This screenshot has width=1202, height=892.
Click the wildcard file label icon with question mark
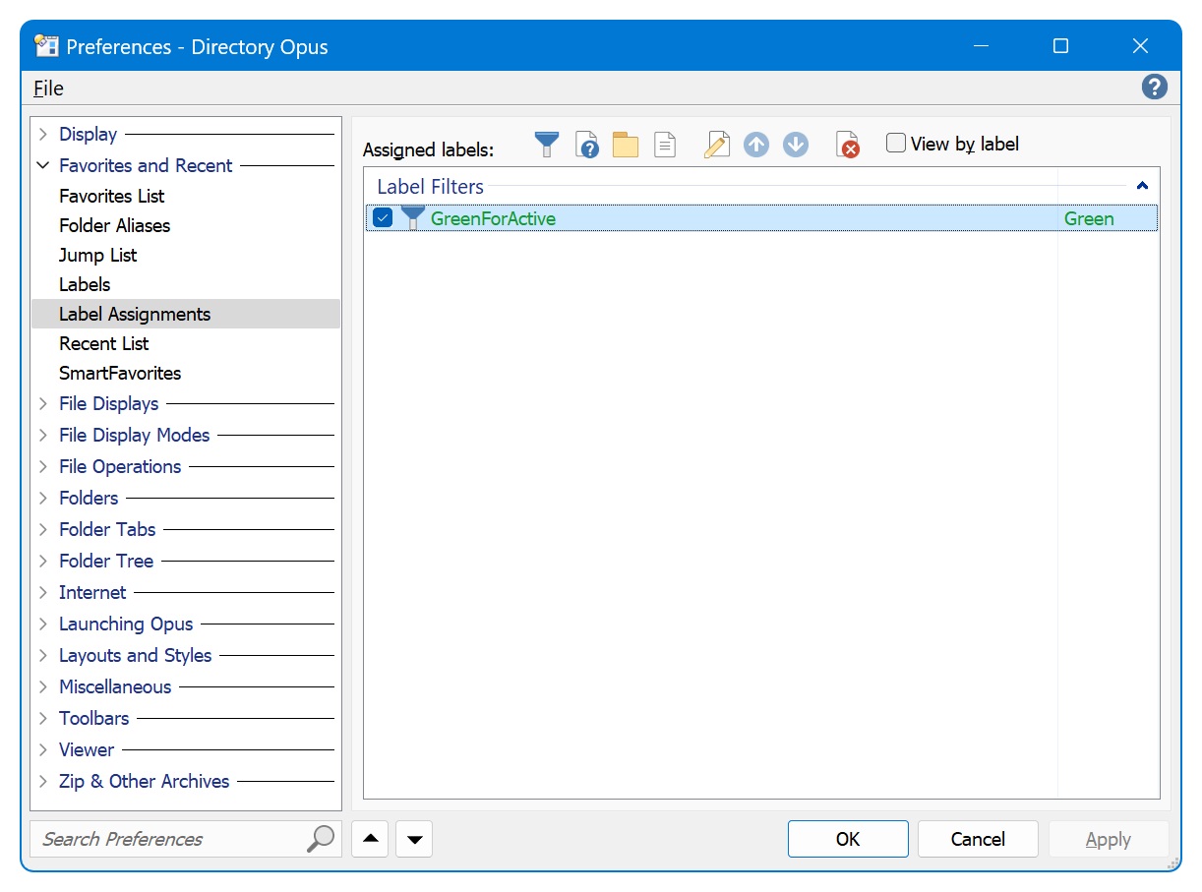(587, 145)
